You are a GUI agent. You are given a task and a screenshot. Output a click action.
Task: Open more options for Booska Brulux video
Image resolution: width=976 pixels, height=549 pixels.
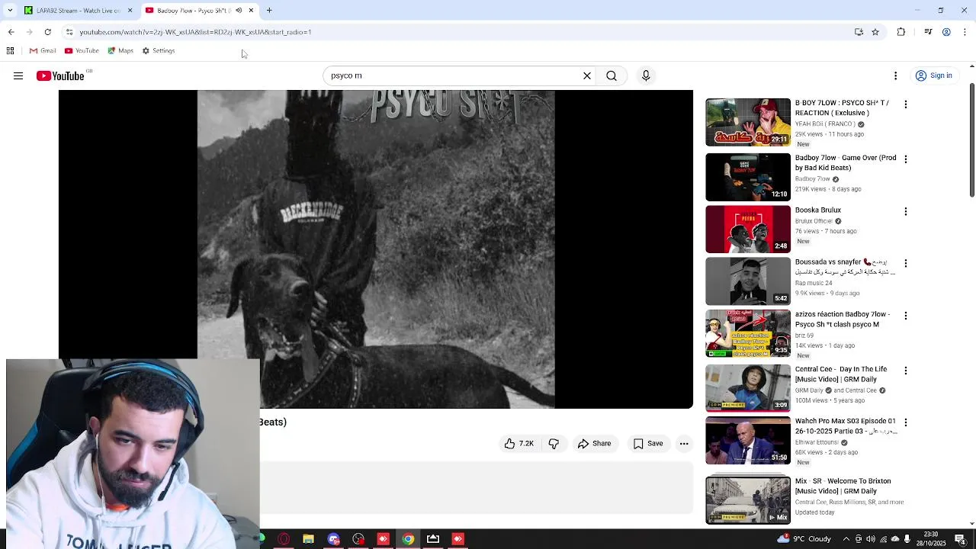(906, 211)
